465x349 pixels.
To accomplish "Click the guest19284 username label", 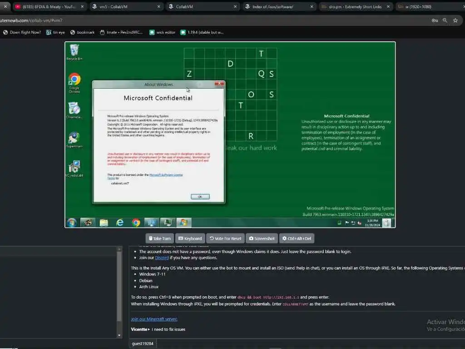I will click(x=143, y=344).
